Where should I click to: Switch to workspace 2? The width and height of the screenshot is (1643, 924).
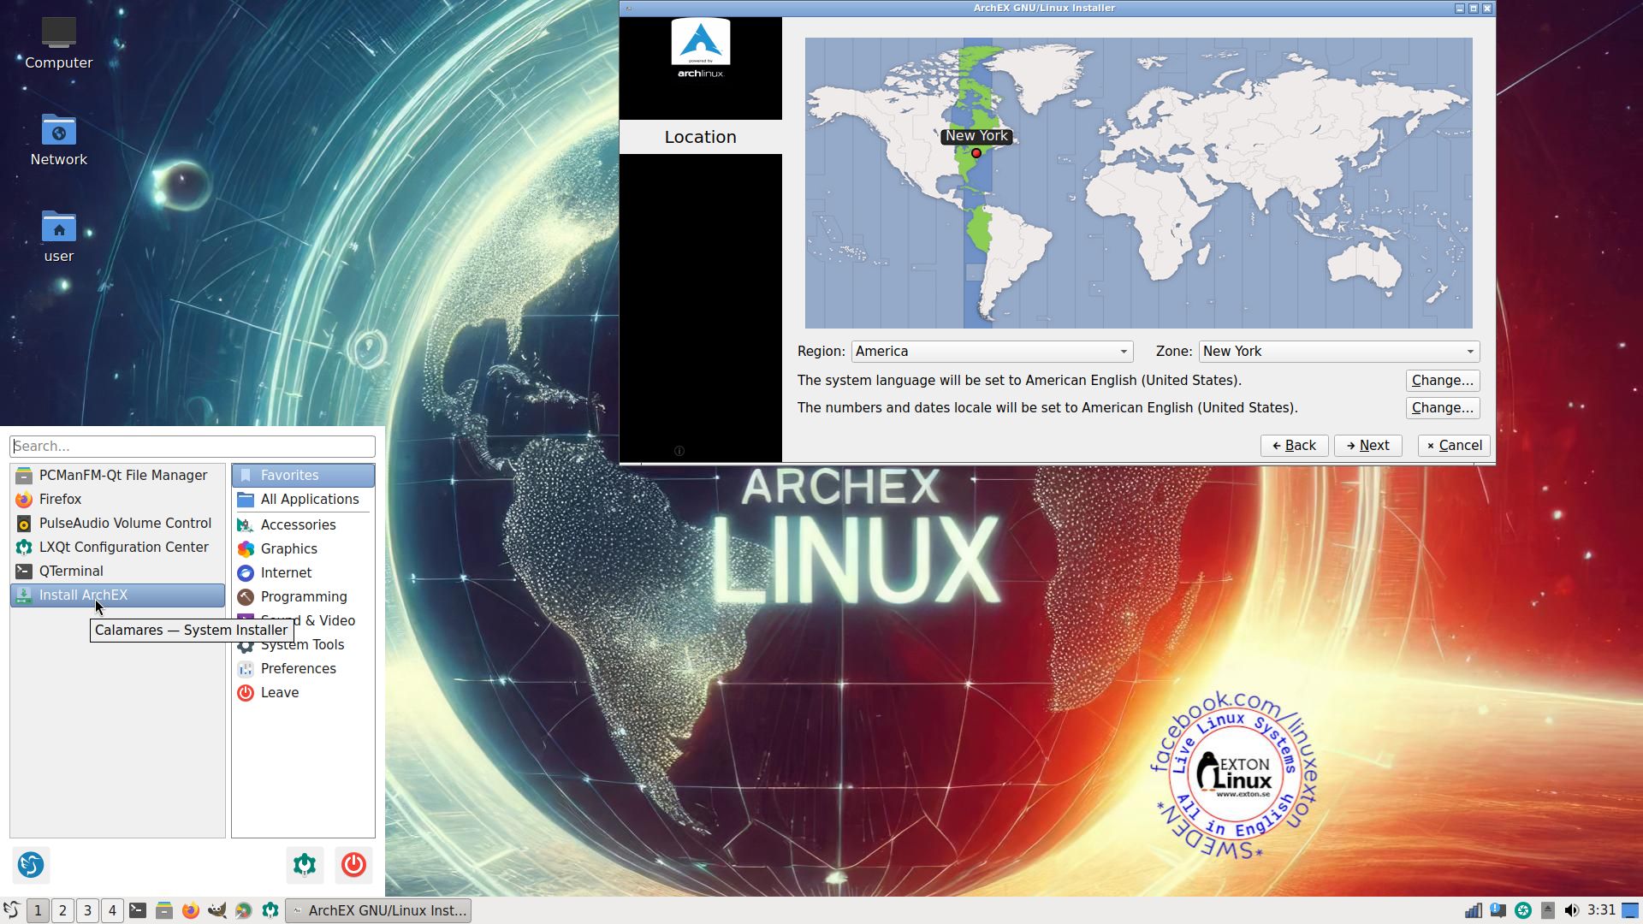(x=62, y=910)
